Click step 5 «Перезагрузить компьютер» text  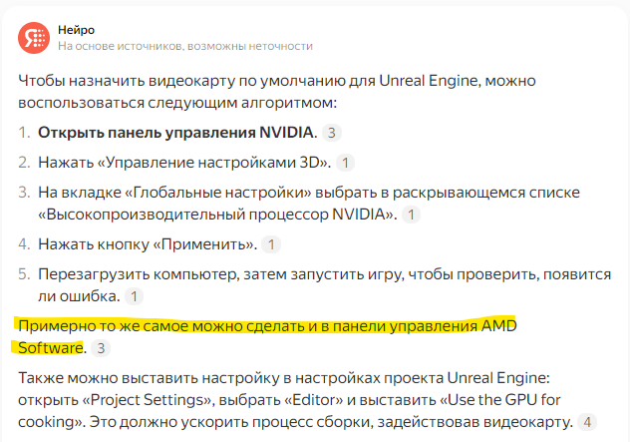(324, 285)
